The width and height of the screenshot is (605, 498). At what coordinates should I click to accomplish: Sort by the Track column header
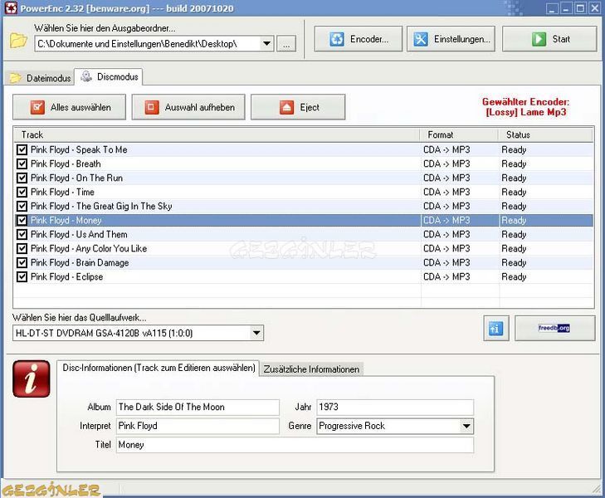pos(217,134)
